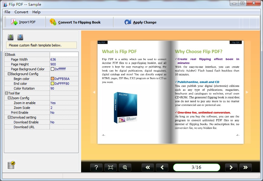Screen dimensions: 263x181
Task: Go to next page with right chevron
Action: click(x=231, y=167)
